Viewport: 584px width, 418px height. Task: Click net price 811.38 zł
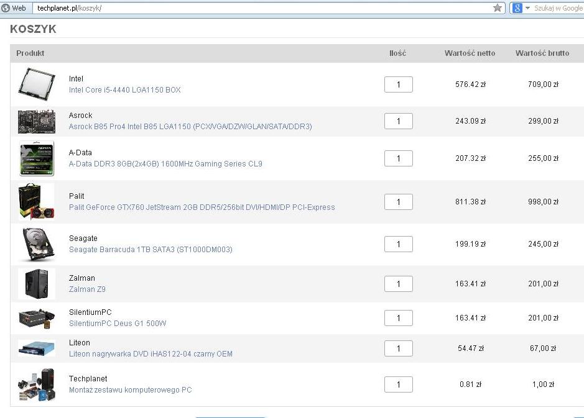pos(470,202)
